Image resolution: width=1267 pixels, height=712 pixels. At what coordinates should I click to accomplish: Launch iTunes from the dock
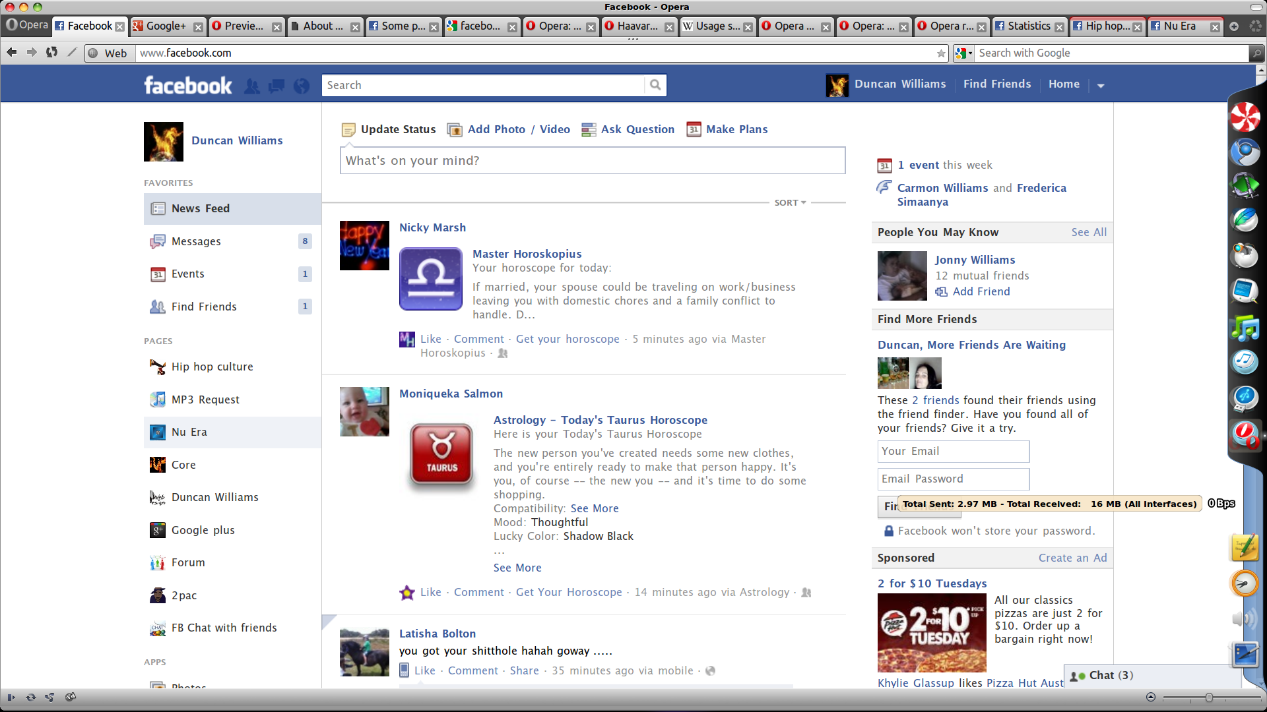click(1245, 361)
